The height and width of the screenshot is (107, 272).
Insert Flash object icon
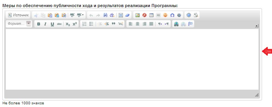click(x=144, y=15)
